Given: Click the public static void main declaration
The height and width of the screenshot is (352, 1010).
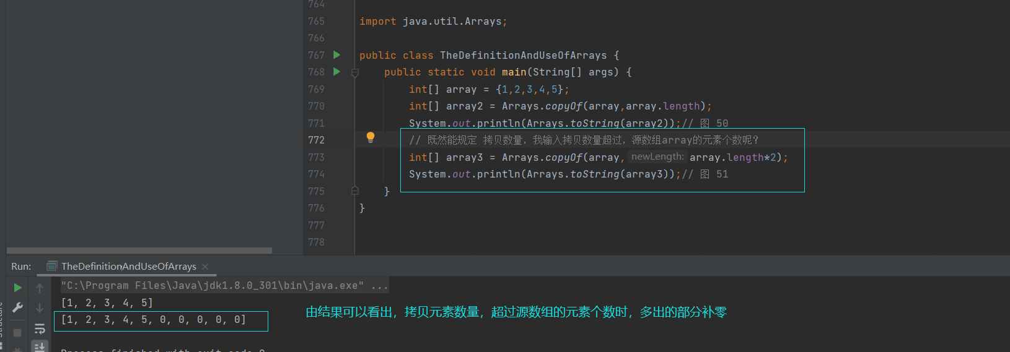Looking at the screenshot, I should (x=507, y=72).
